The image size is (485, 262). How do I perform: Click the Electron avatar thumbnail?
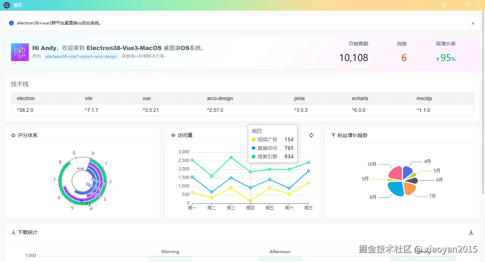click(20, 52)
